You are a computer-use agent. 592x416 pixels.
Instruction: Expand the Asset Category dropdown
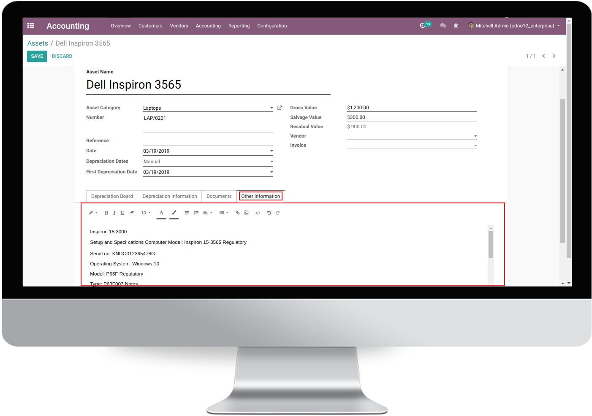tap(272, 108)
